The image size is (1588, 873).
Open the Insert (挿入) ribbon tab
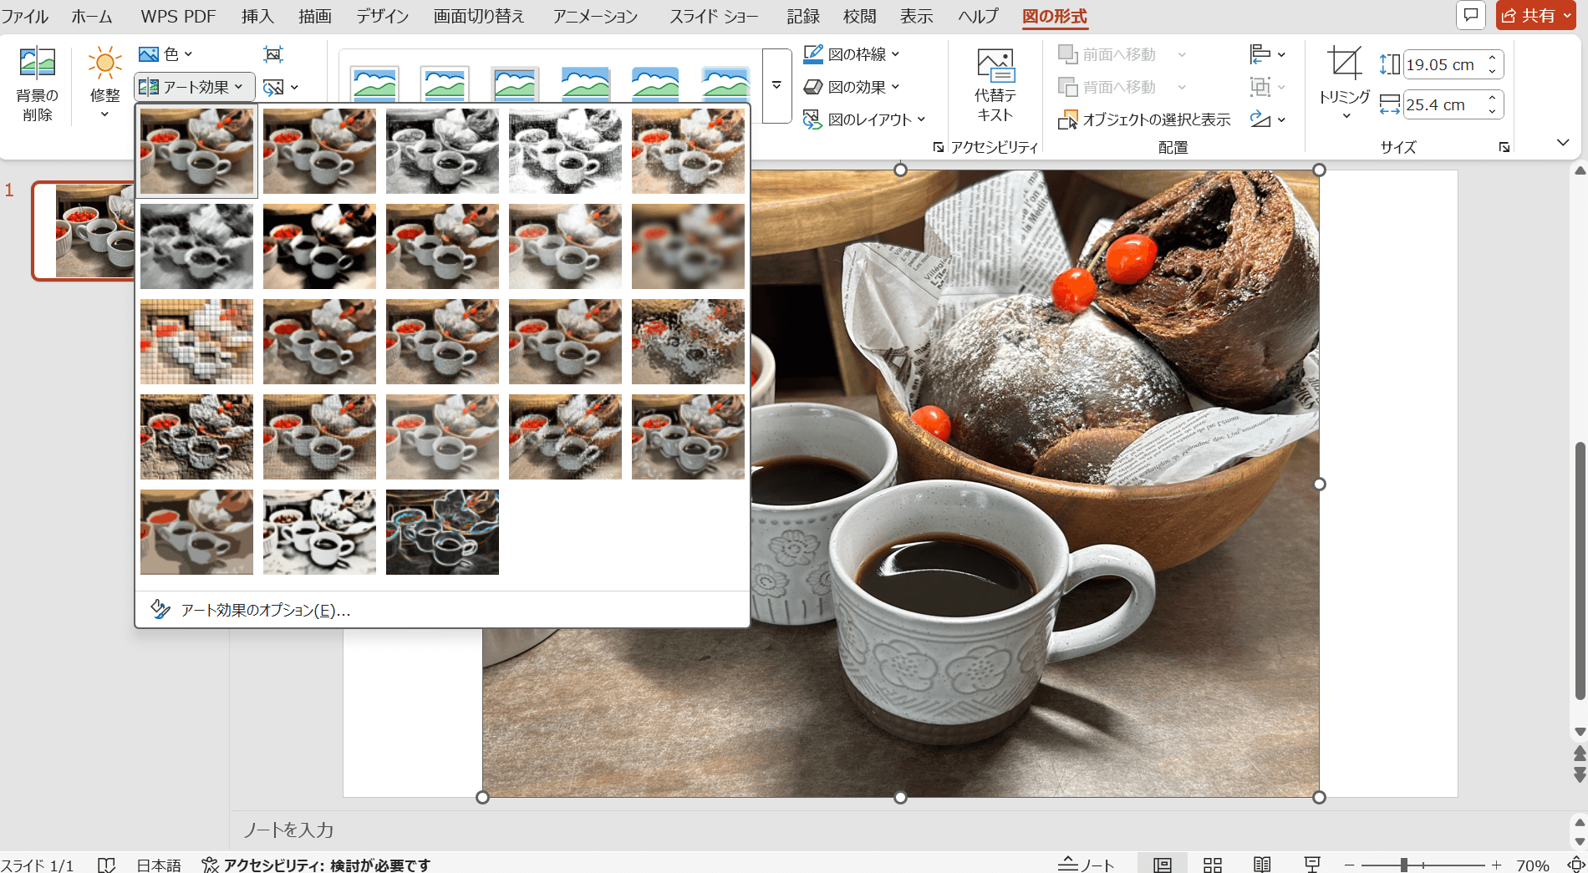pos(257,17)
